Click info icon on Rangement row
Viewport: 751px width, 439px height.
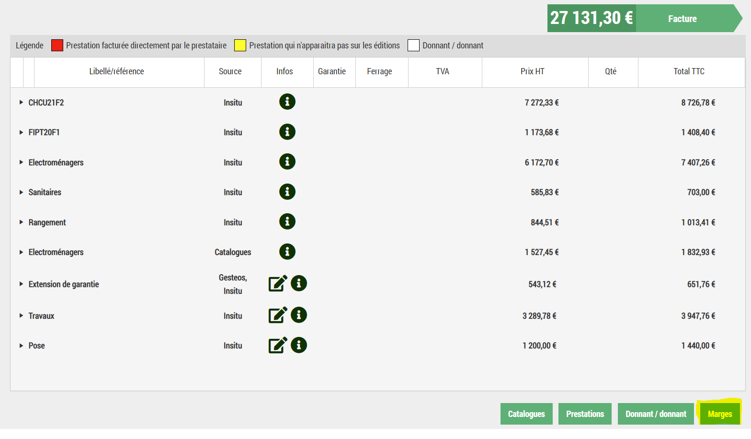287,221
